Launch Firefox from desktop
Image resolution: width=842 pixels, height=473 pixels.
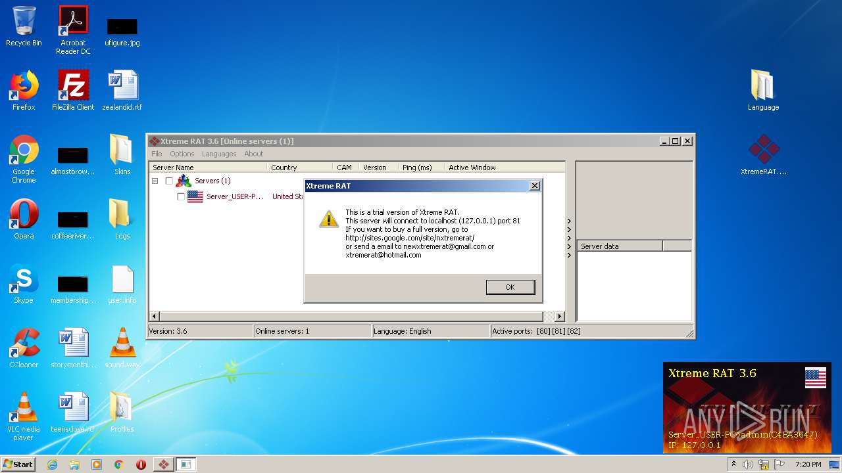24,91
